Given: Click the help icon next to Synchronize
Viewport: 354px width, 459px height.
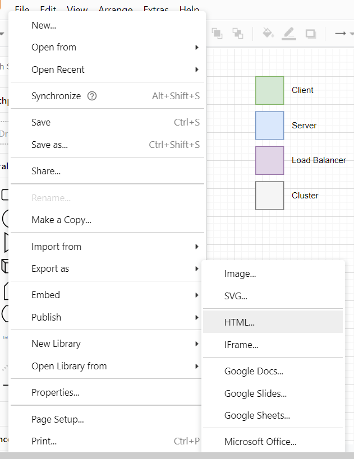Looking at the screenshot, I should 93,96.
